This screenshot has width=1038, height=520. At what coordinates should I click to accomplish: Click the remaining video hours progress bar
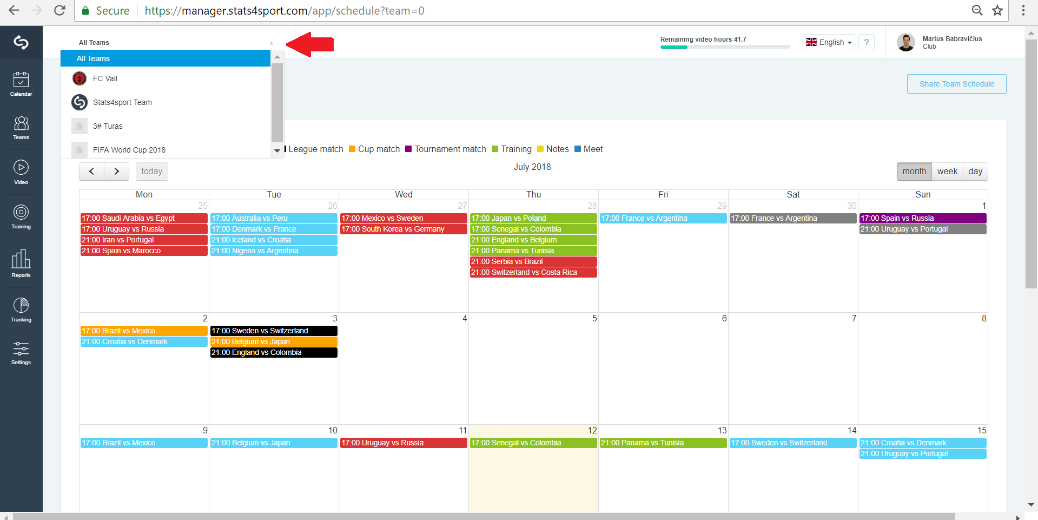(x=725, y=47)
